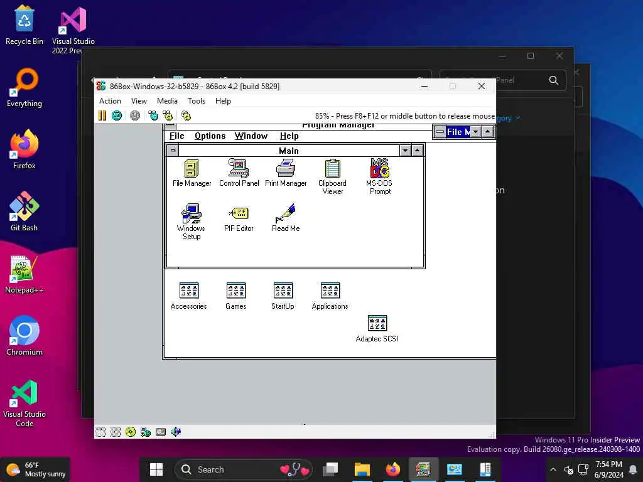Click the File Manager window title bar
The image size is (643, 482).
[x=458, y=132]
